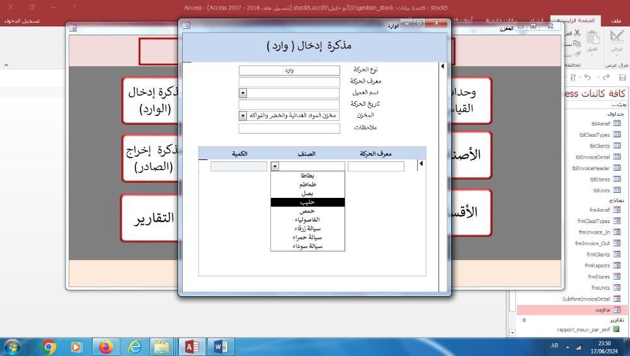
Task: Click the navigation pane search box (بحث)
Action: 596,105
